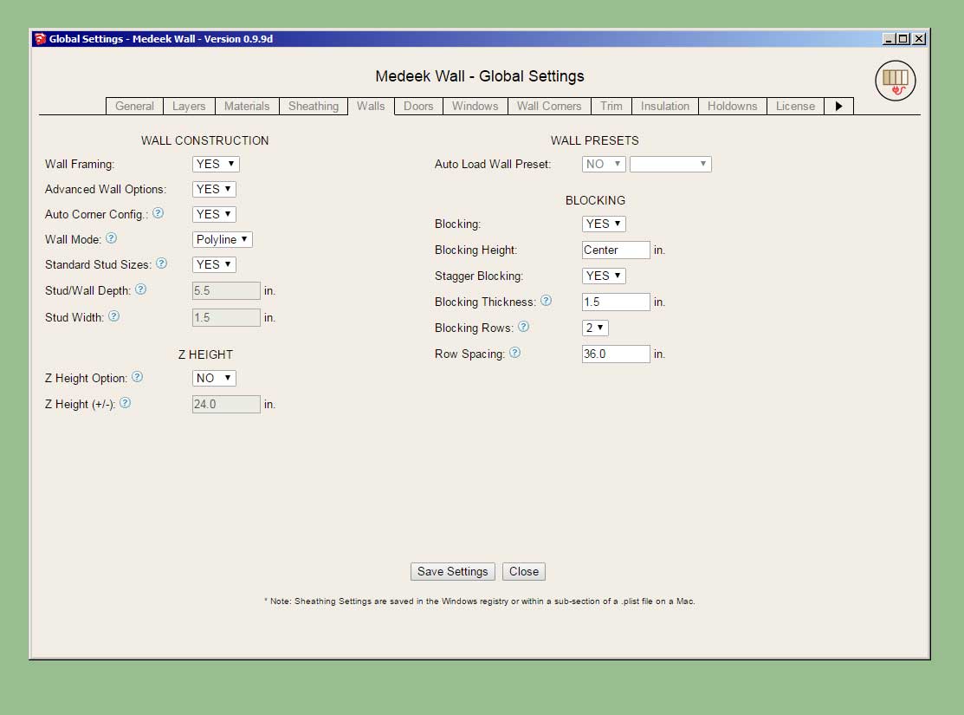View Blocking Rows help icon
This screenshot has height=715, width=964.
523,327
